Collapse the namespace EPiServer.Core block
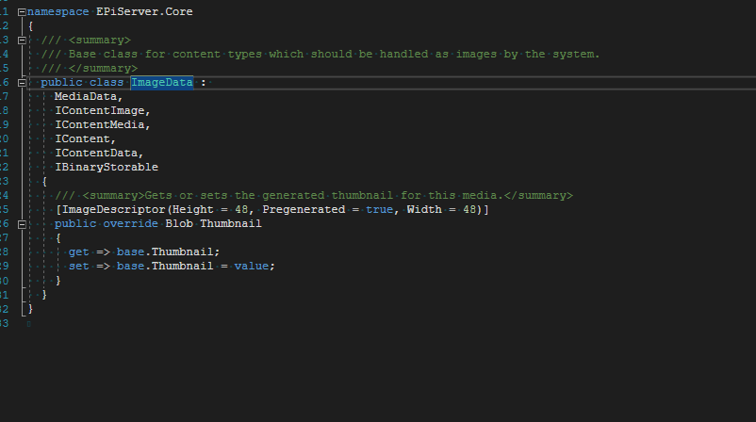Screen dimensions: 756x422 pyautogui.click(x=22, y=12)
